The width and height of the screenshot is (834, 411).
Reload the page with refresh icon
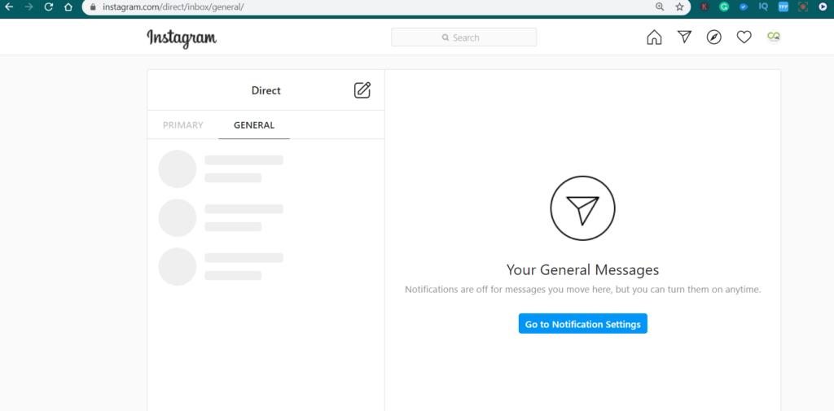(48, 7)
